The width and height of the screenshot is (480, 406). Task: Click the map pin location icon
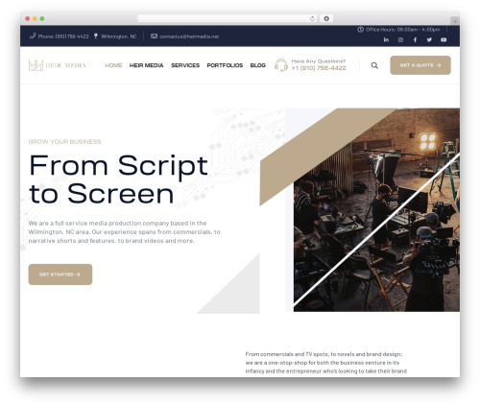click(96, 36)
